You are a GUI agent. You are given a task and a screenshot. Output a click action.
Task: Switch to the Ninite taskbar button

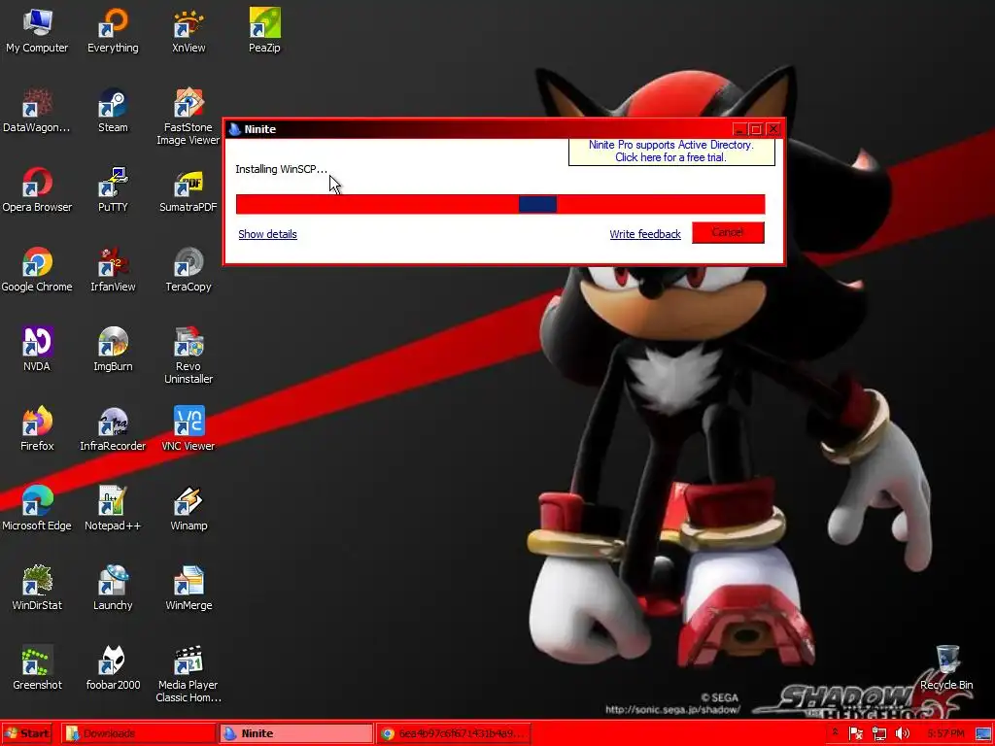[295, 734]
